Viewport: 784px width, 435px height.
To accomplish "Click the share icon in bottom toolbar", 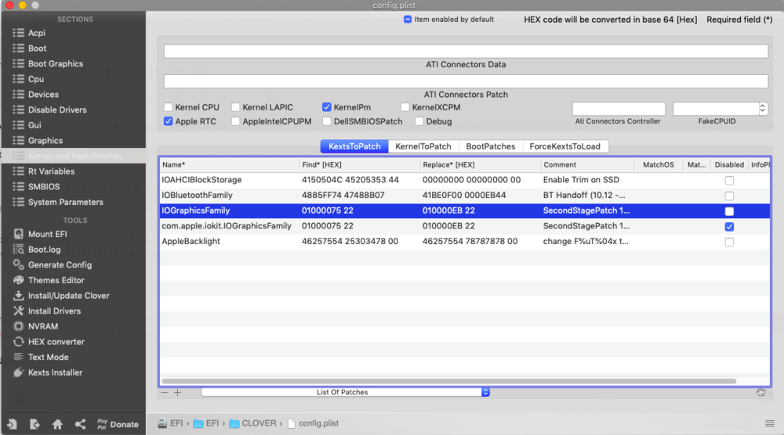I will click(x=80, y=424).
